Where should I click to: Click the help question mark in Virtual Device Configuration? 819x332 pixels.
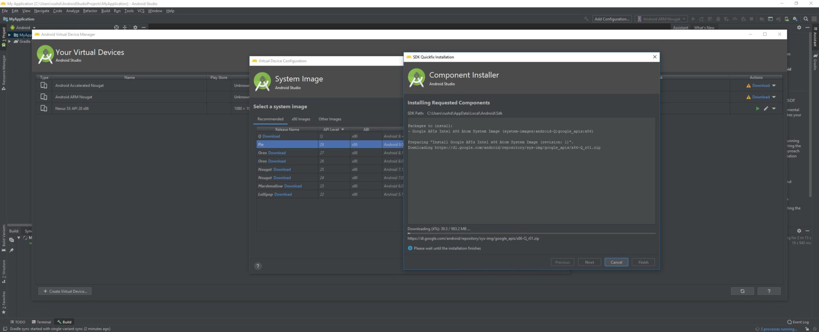258,266
